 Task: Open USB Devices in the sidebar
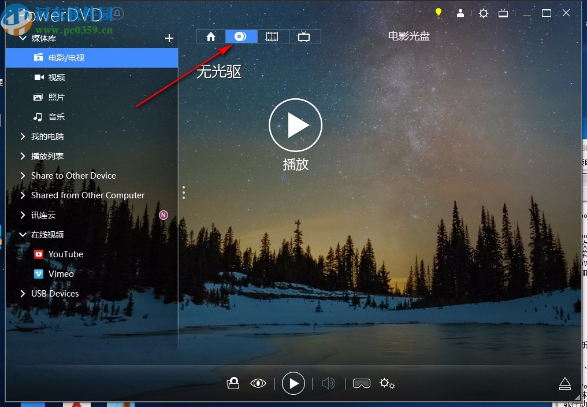[54, 293]
